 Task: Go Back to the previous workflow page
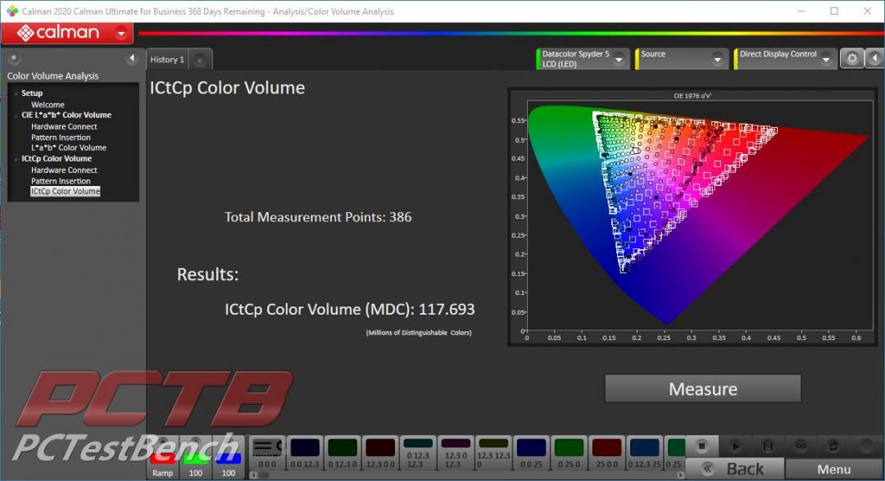[x=734, y=469]
